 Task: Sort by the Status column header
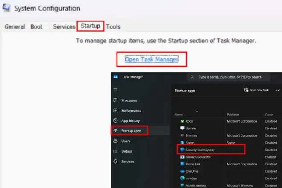(x=269, y=115)
